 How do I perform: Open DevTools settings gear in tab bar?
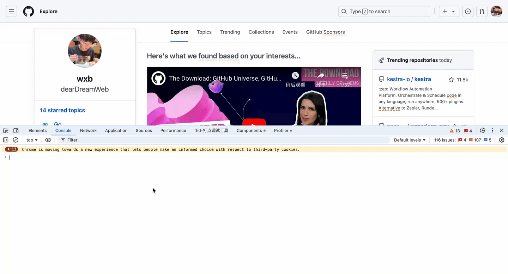pyautogui.click(x=483, y=130)
